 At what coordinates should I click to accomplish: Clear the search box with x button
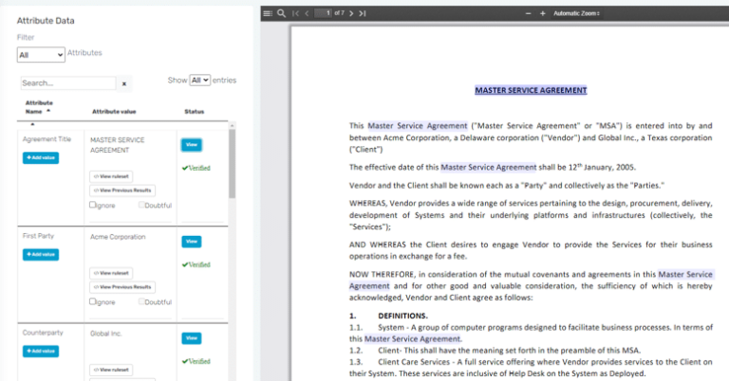click(x=124, y=83)
